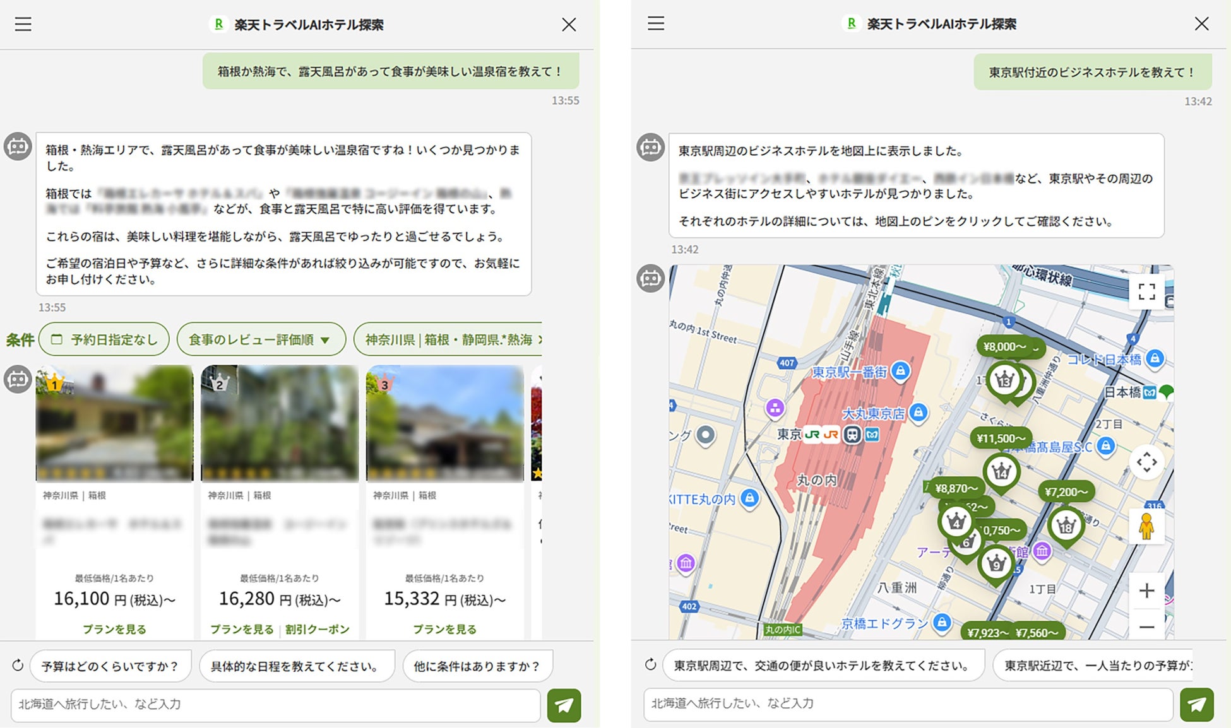Open the hamburger menu on left panel
This screenshot has width=1231, height=728.
pos(23,24)
